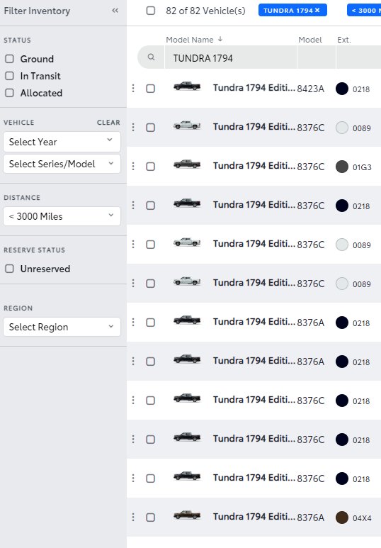
Task: Click the TUNDRA 1794 search field
Action: tap(230, 58)
